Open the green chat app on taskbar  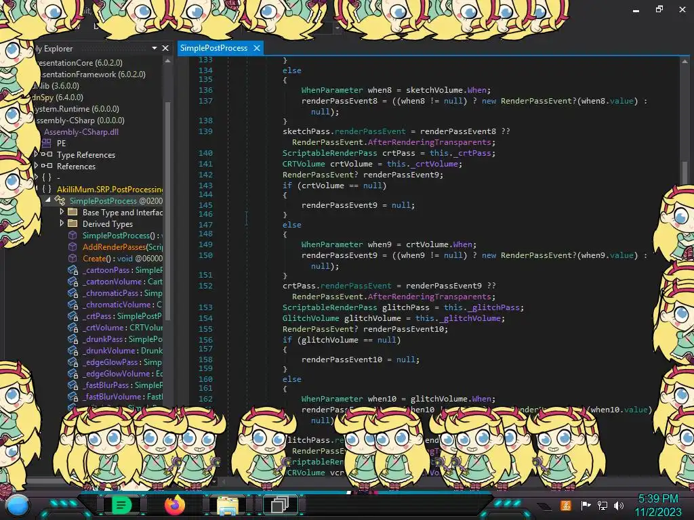tap(121, 505)
